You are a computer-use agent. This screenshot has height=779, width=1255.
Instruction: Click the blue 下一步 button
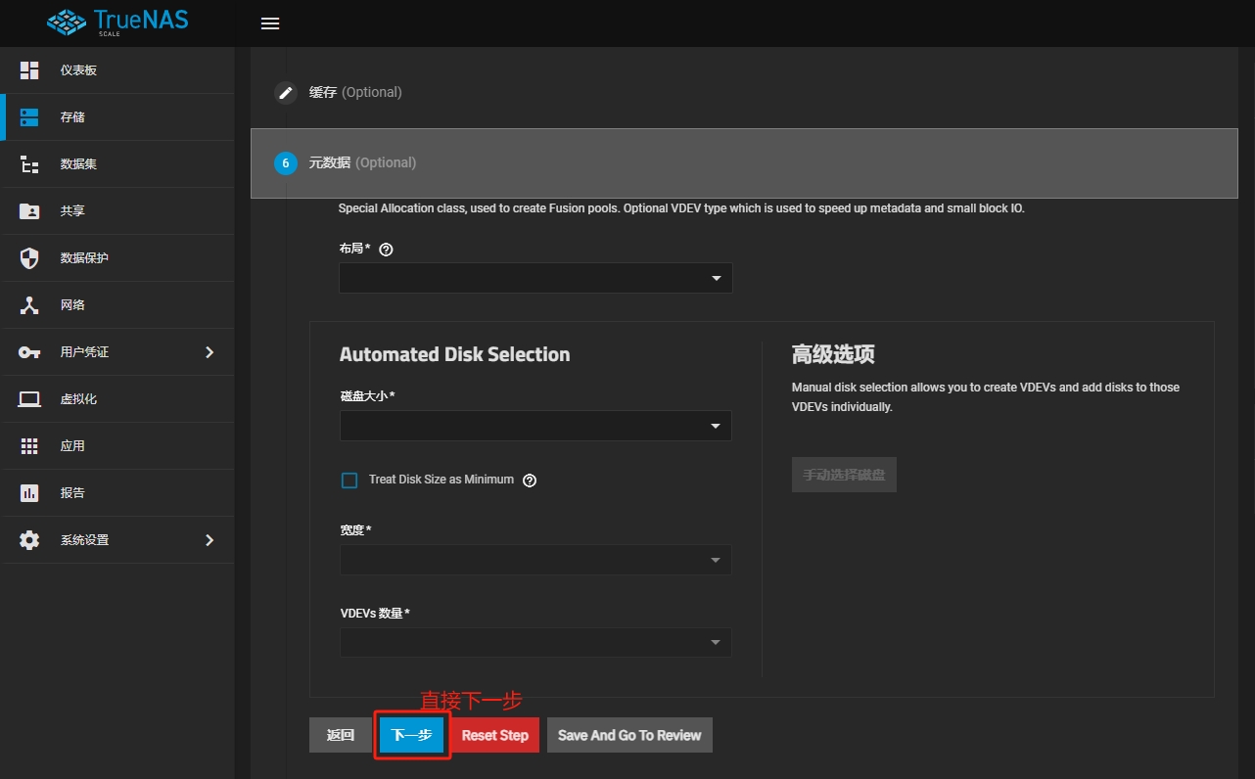coord(411,735)
